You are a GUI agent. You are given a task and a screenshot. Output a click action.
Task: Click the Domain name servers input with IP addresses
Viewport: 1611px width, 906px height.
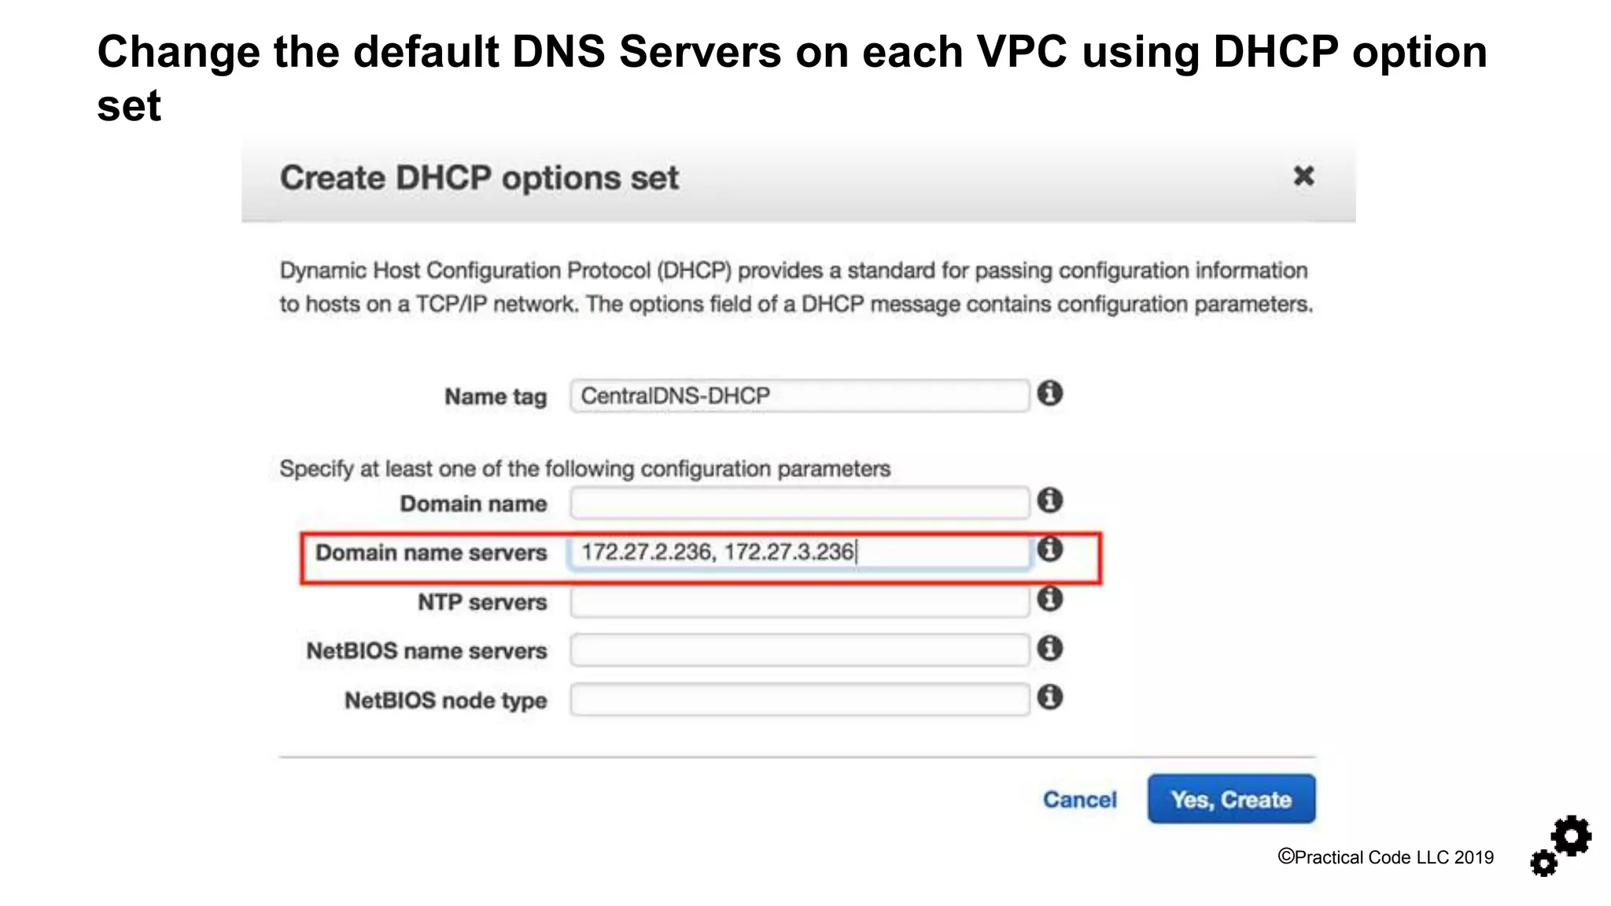pos(799,552)
